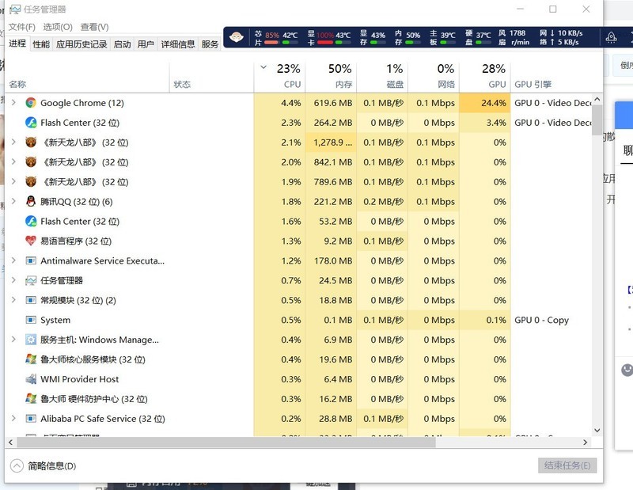The width and height of the screenshot is (633, 490).
Task: Expand the 任务管理器 process group
Action: tap(13, 280)
